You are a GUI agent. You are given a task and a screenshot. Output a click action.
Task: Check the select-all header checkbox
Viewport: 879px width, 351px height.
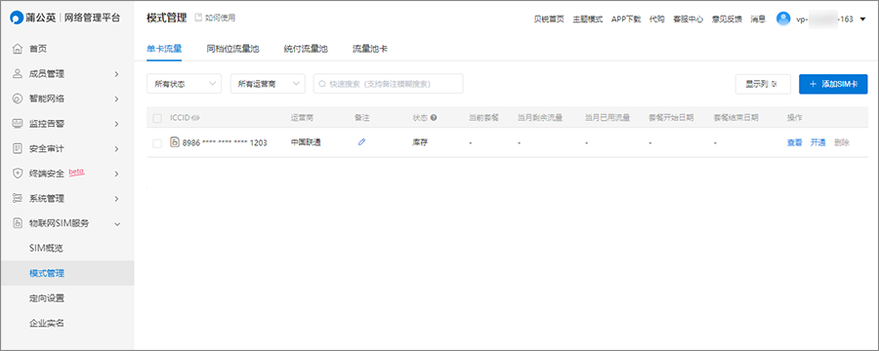click(x=157, y=118)
